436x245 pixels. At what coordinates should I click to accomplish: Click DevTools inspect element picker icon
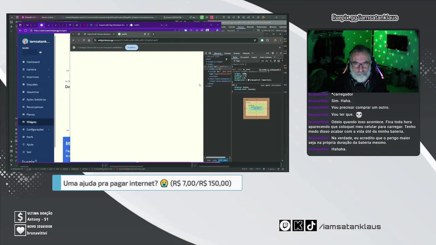206,53
